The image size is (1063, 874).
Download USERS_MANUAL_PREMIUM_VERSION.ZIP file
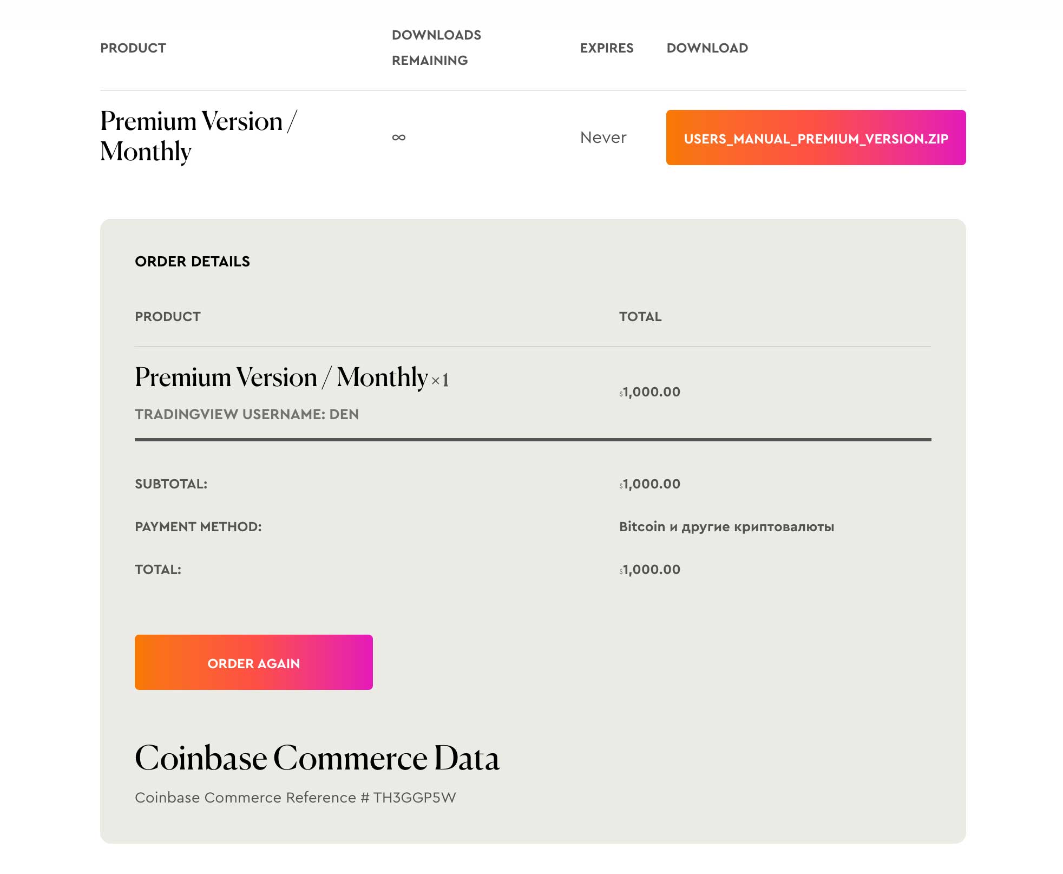[x=815, y=138]
